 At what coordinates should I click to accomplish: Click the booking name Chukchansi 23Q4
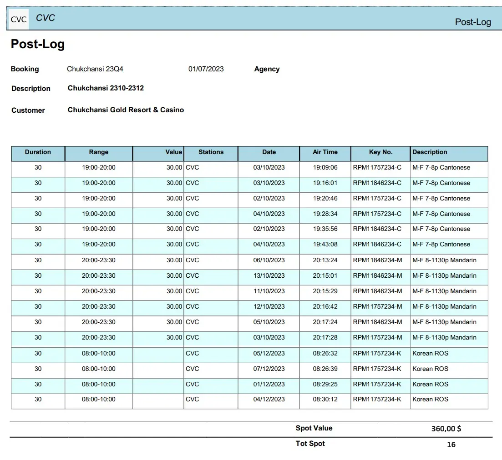(95, 69)
